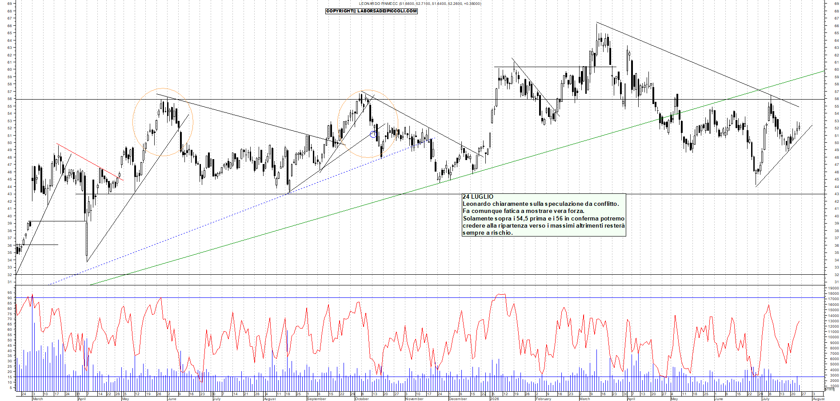The image size is (840, 401).
Task: Click the 13000 volume scale label
Action: [x=832, y=321]
